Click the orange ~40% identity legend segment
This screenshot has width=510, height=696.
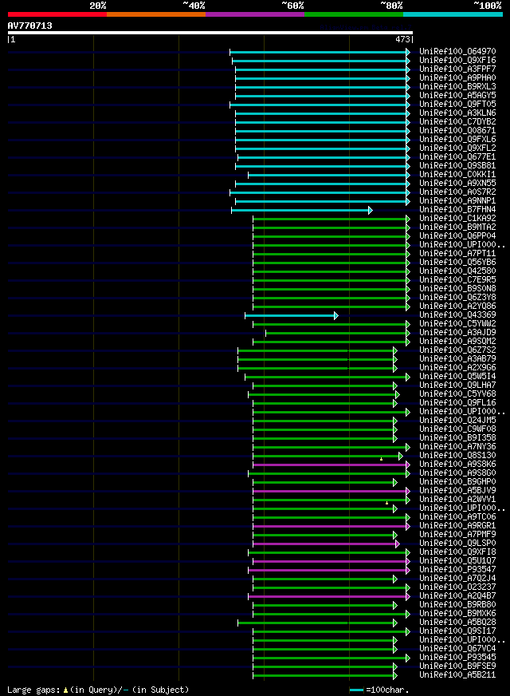click(156, 14)
